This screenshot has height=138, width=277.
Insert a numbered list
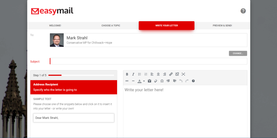146,74
